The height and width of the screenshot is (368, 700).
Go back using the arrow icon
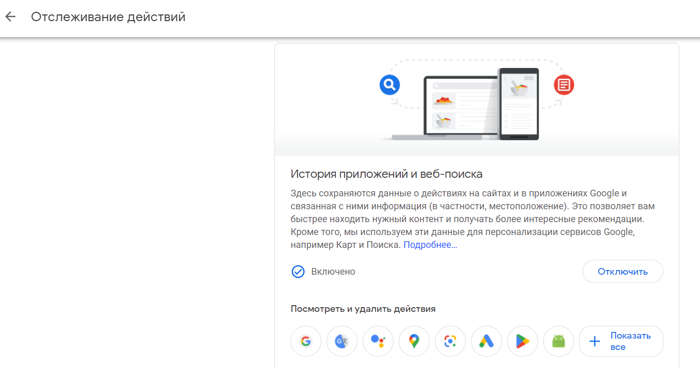tap(10, 16)
